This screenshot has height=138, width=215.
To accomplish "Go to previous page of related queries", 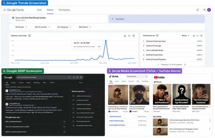I will pyautogui.click(x=158, y=65).
